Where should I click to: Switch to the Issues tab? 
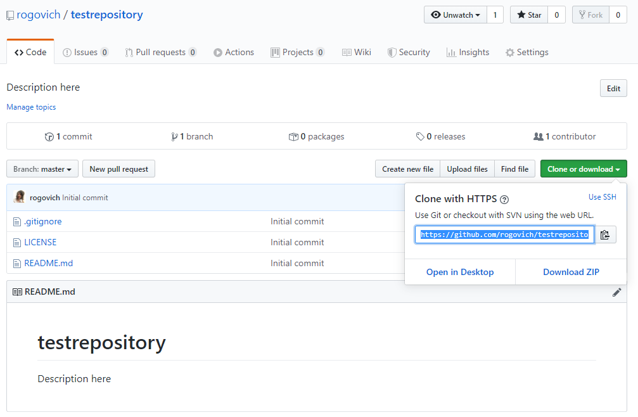86,52
